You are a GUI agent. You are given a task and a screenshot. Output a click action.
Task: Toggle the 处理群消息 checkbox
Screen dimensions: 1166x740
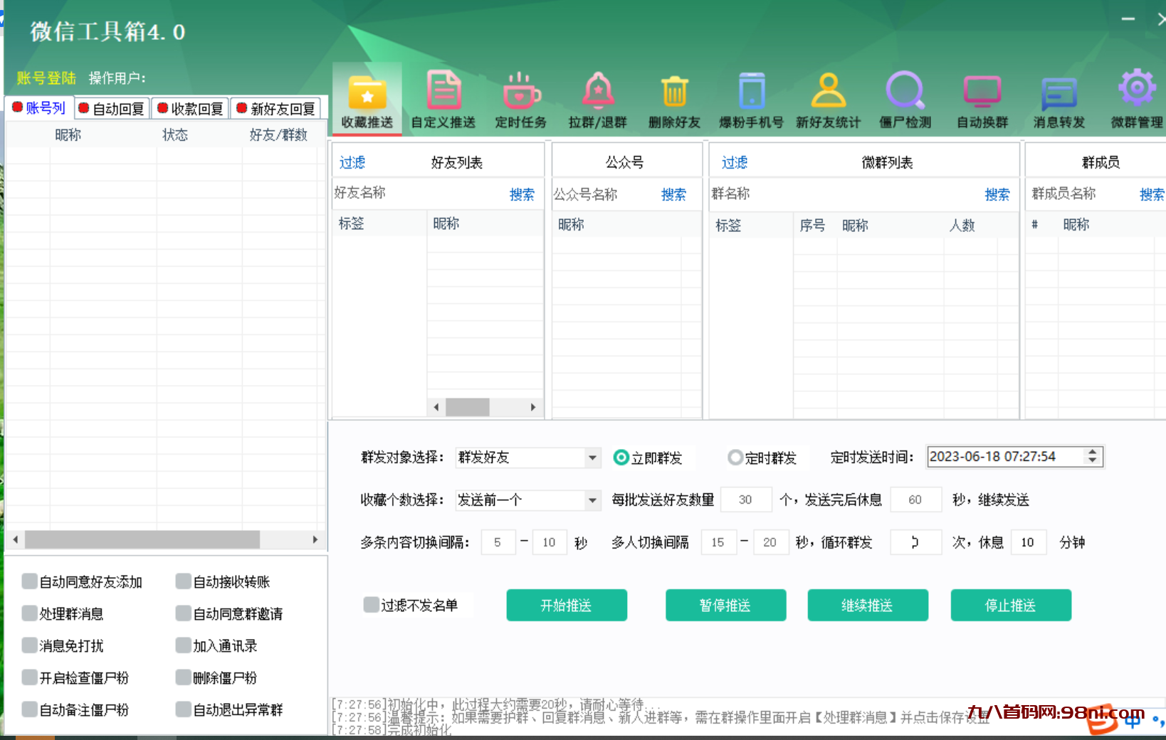(x=29, y=613)
